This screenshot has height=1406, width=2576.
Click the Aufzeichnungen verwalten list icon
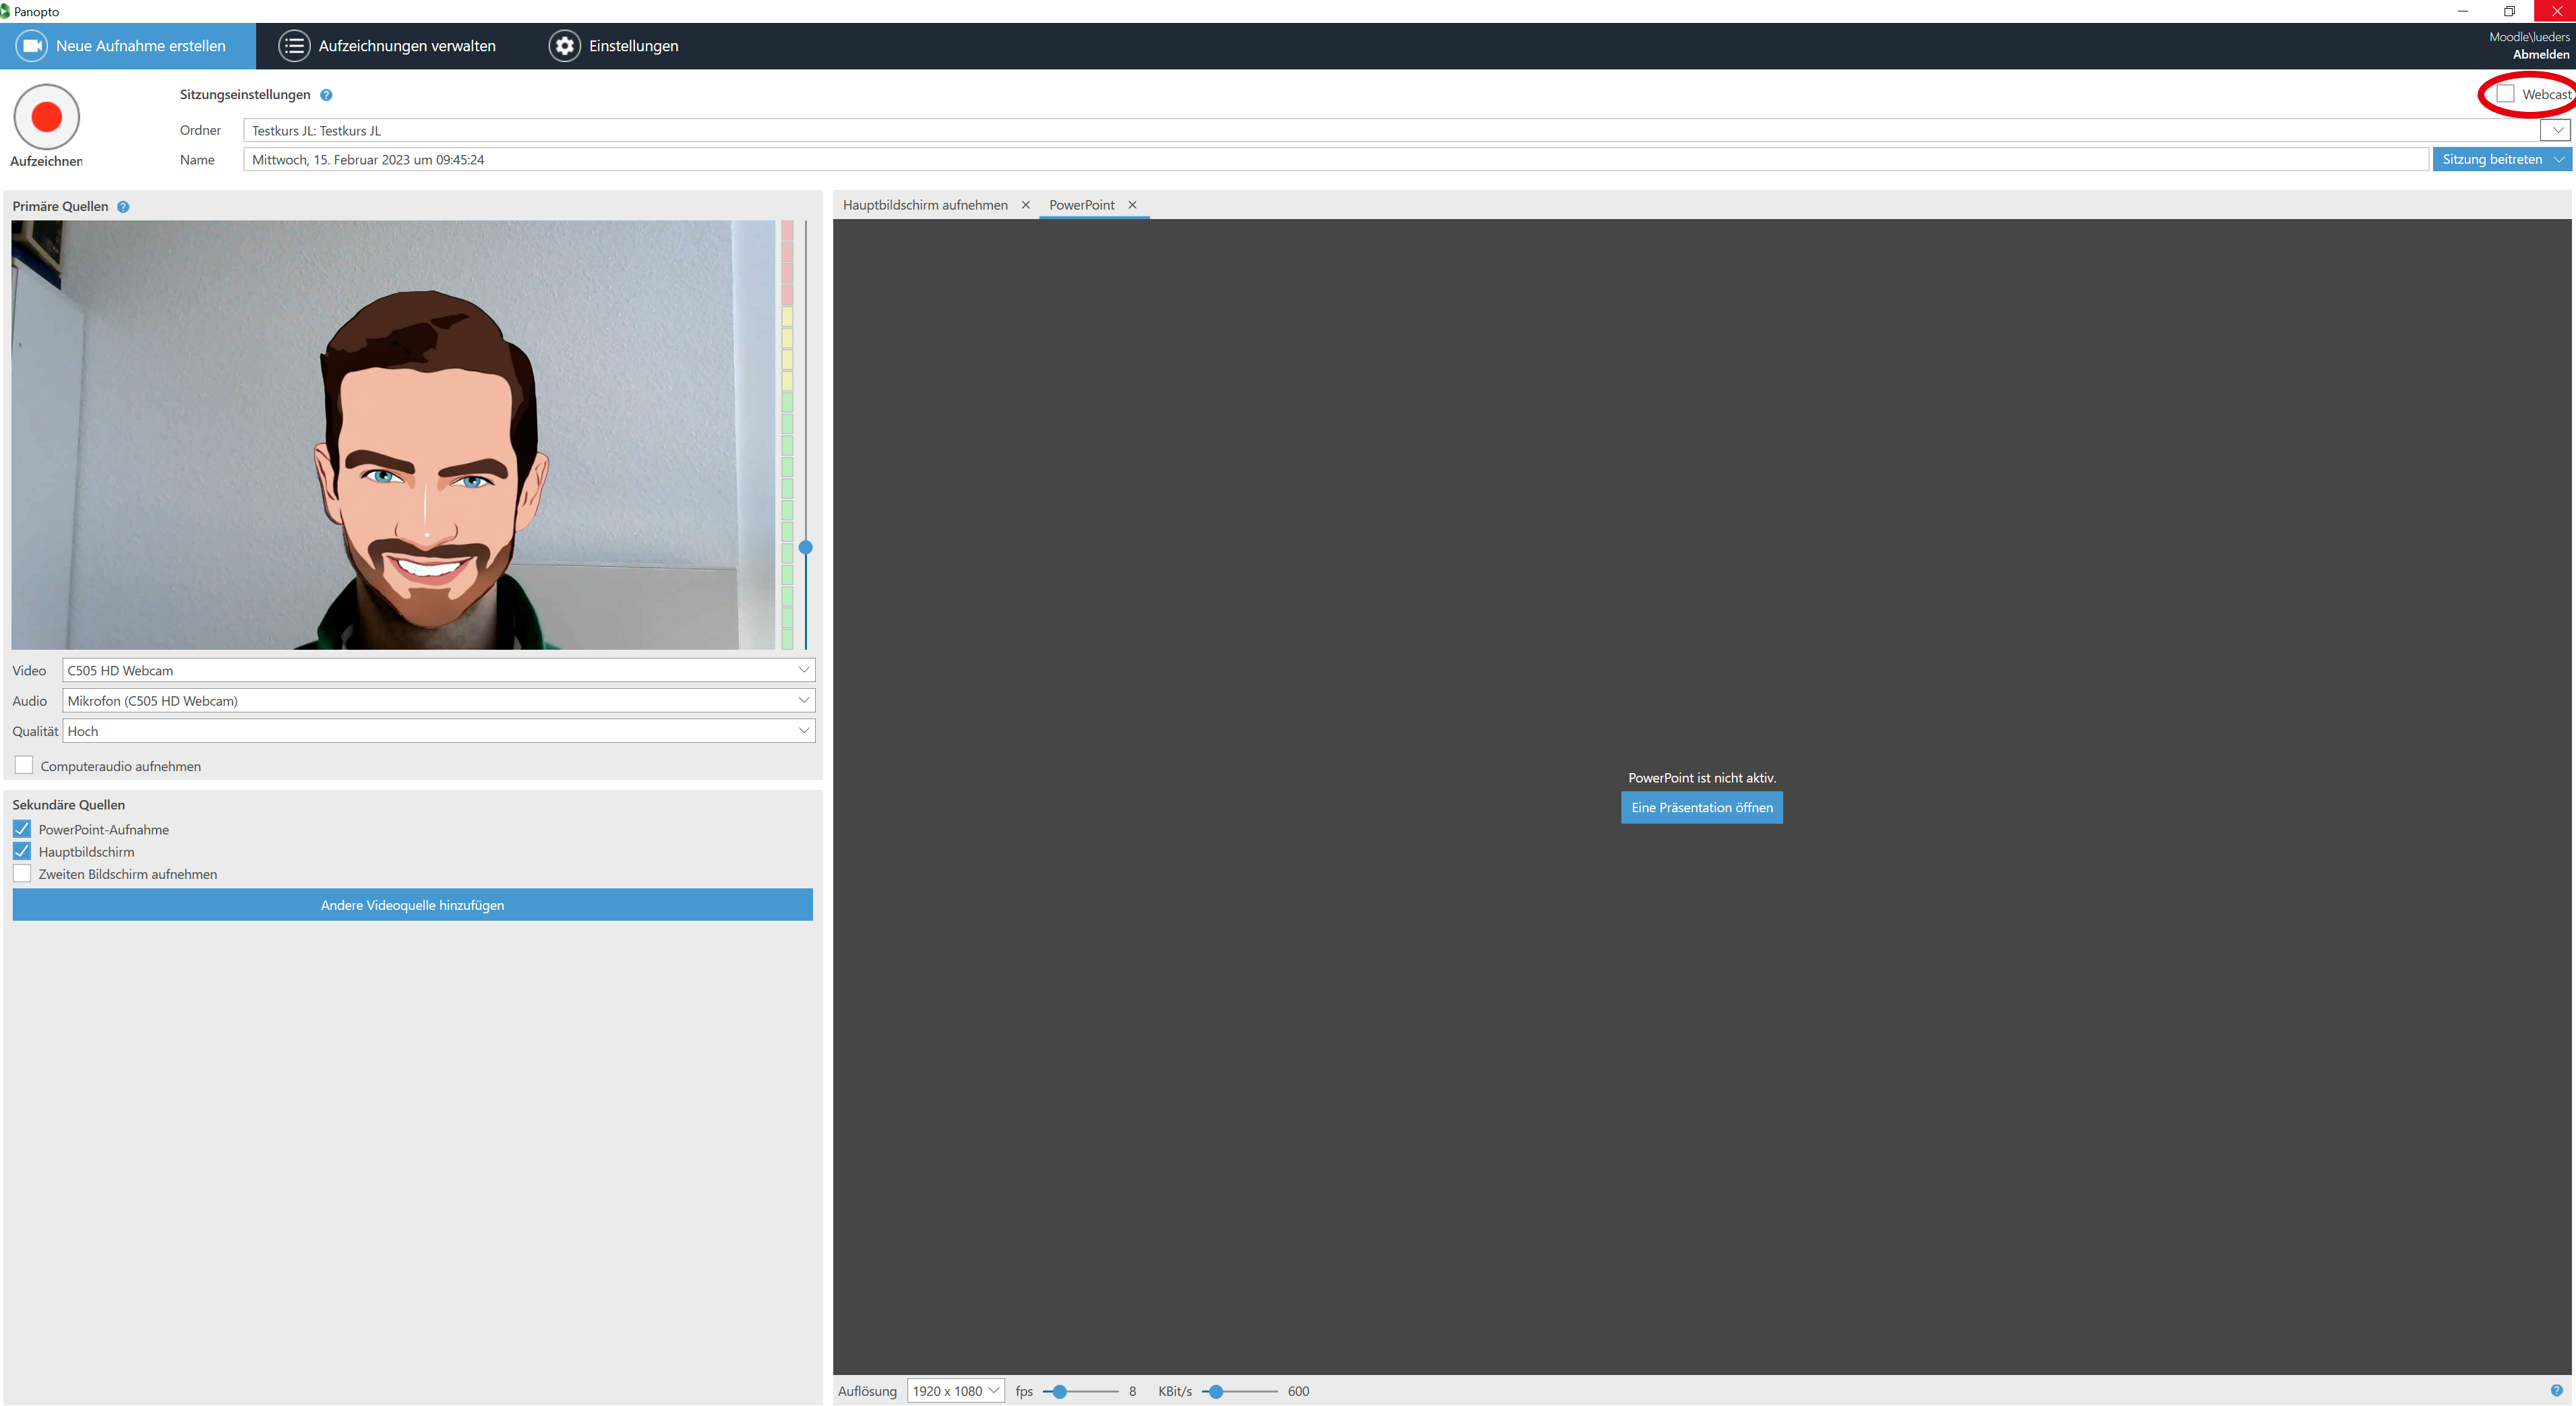(293, 46)
